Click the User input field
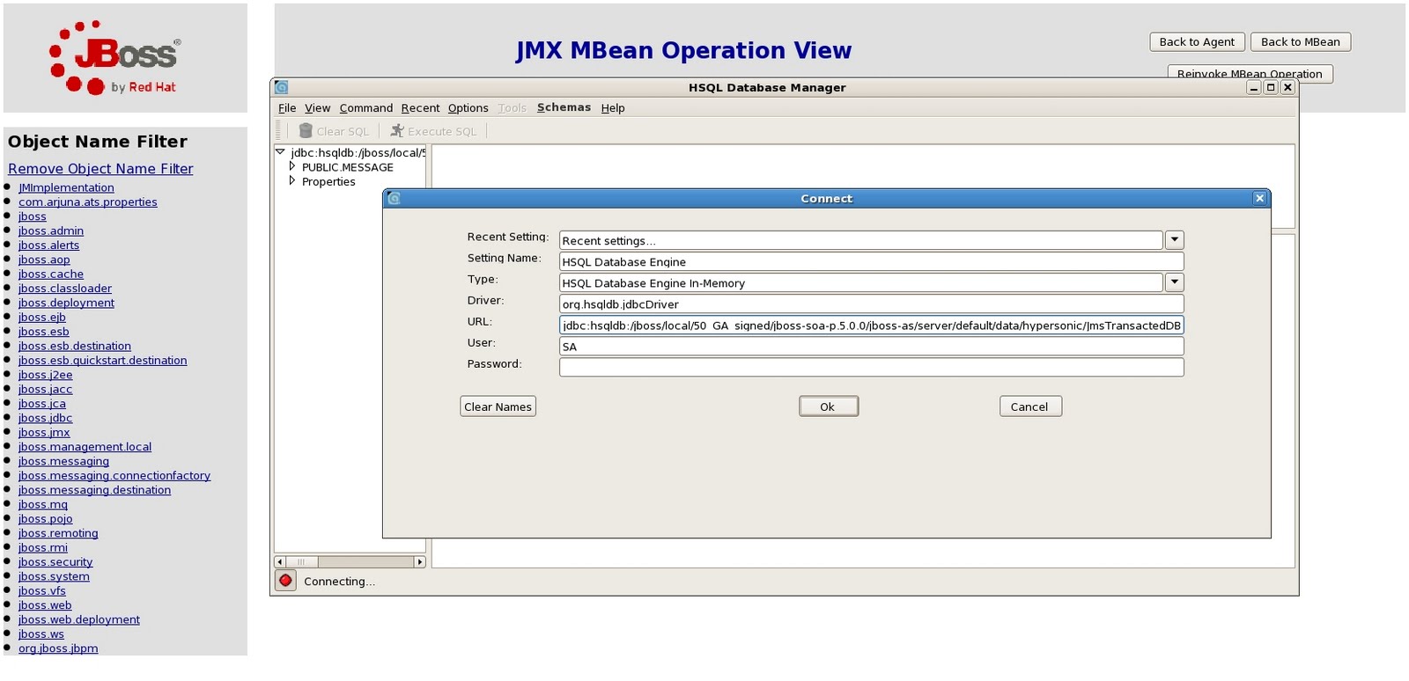1409x681 pixels. tap(871, 346)
